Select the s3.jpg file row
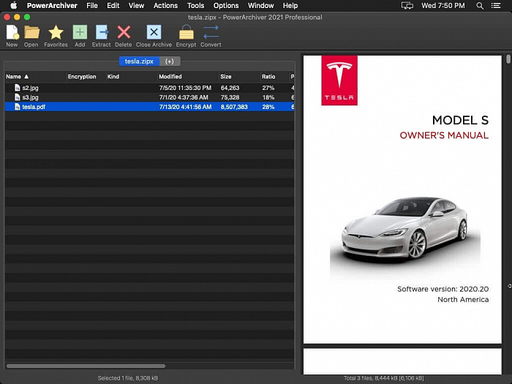Image resolution: width=512 pixels, height=384 pixels. (149, 97)
